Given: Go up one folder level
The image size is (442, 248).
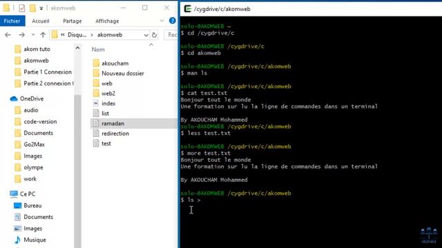Looking at the screenshot, I should pos(43,35).
